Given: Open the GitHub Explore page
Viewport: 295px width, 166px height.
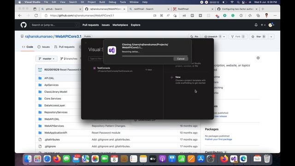Looking at the screenshot, I should click(136, 25).
